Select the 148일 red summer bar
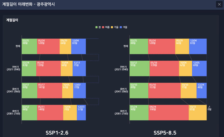The height and width of the screenshot is (137, 224). [50, 113]
